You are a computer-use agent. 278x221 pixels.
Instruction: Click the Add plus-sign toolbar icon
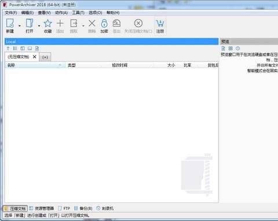(x=60, y=24)
